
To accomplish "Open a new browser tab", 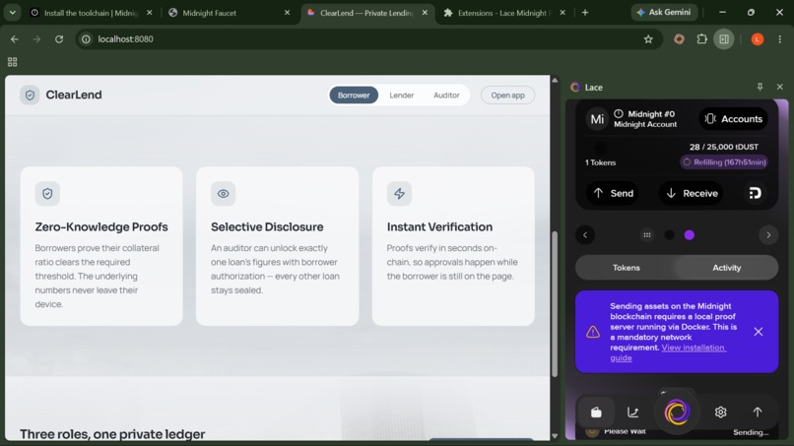I will 585,13.
